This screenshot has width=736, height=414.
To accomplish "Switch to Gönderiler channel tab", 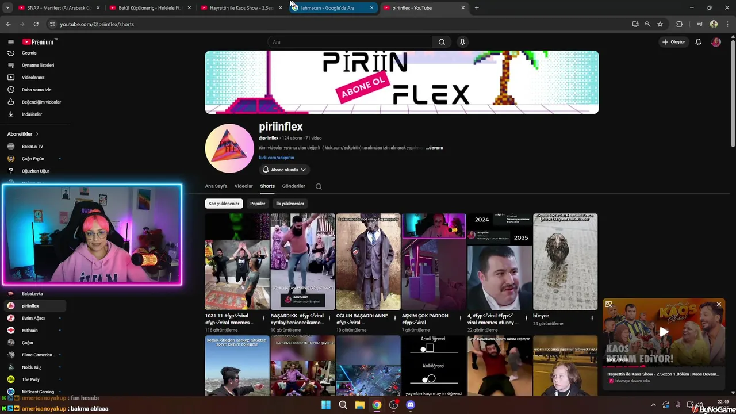I will (x=294, y=186).
